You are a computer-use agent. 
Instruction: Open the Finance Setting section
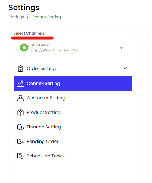73,127
